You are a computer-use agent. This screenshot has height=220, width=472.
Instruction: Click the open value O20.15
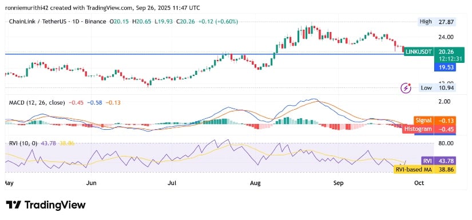[119, 22]
